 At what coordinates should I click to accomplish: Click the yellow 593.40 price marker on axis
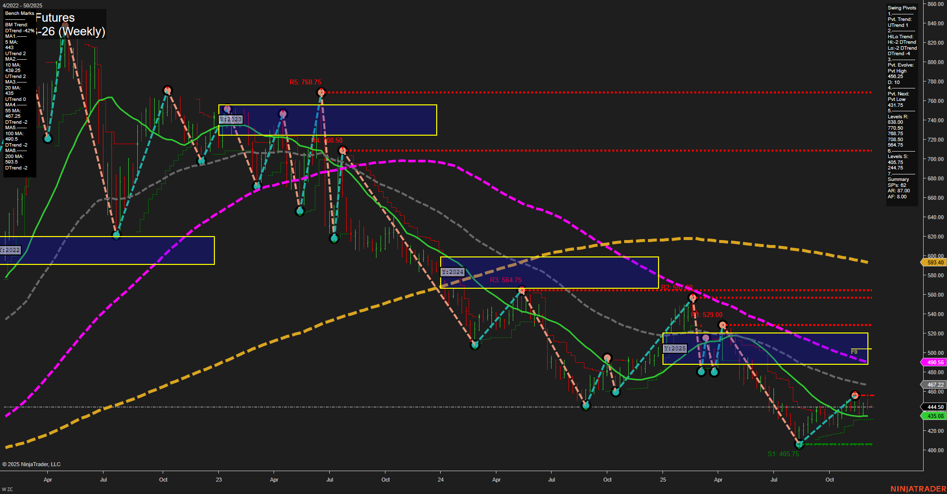pyautogui.click(x=934, y=262)
